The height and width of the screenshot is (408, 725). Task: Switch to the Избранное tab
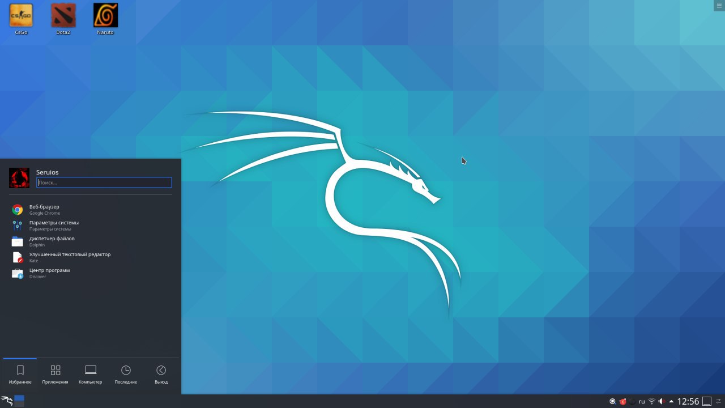pyautogui.click(x=20, y=374)
